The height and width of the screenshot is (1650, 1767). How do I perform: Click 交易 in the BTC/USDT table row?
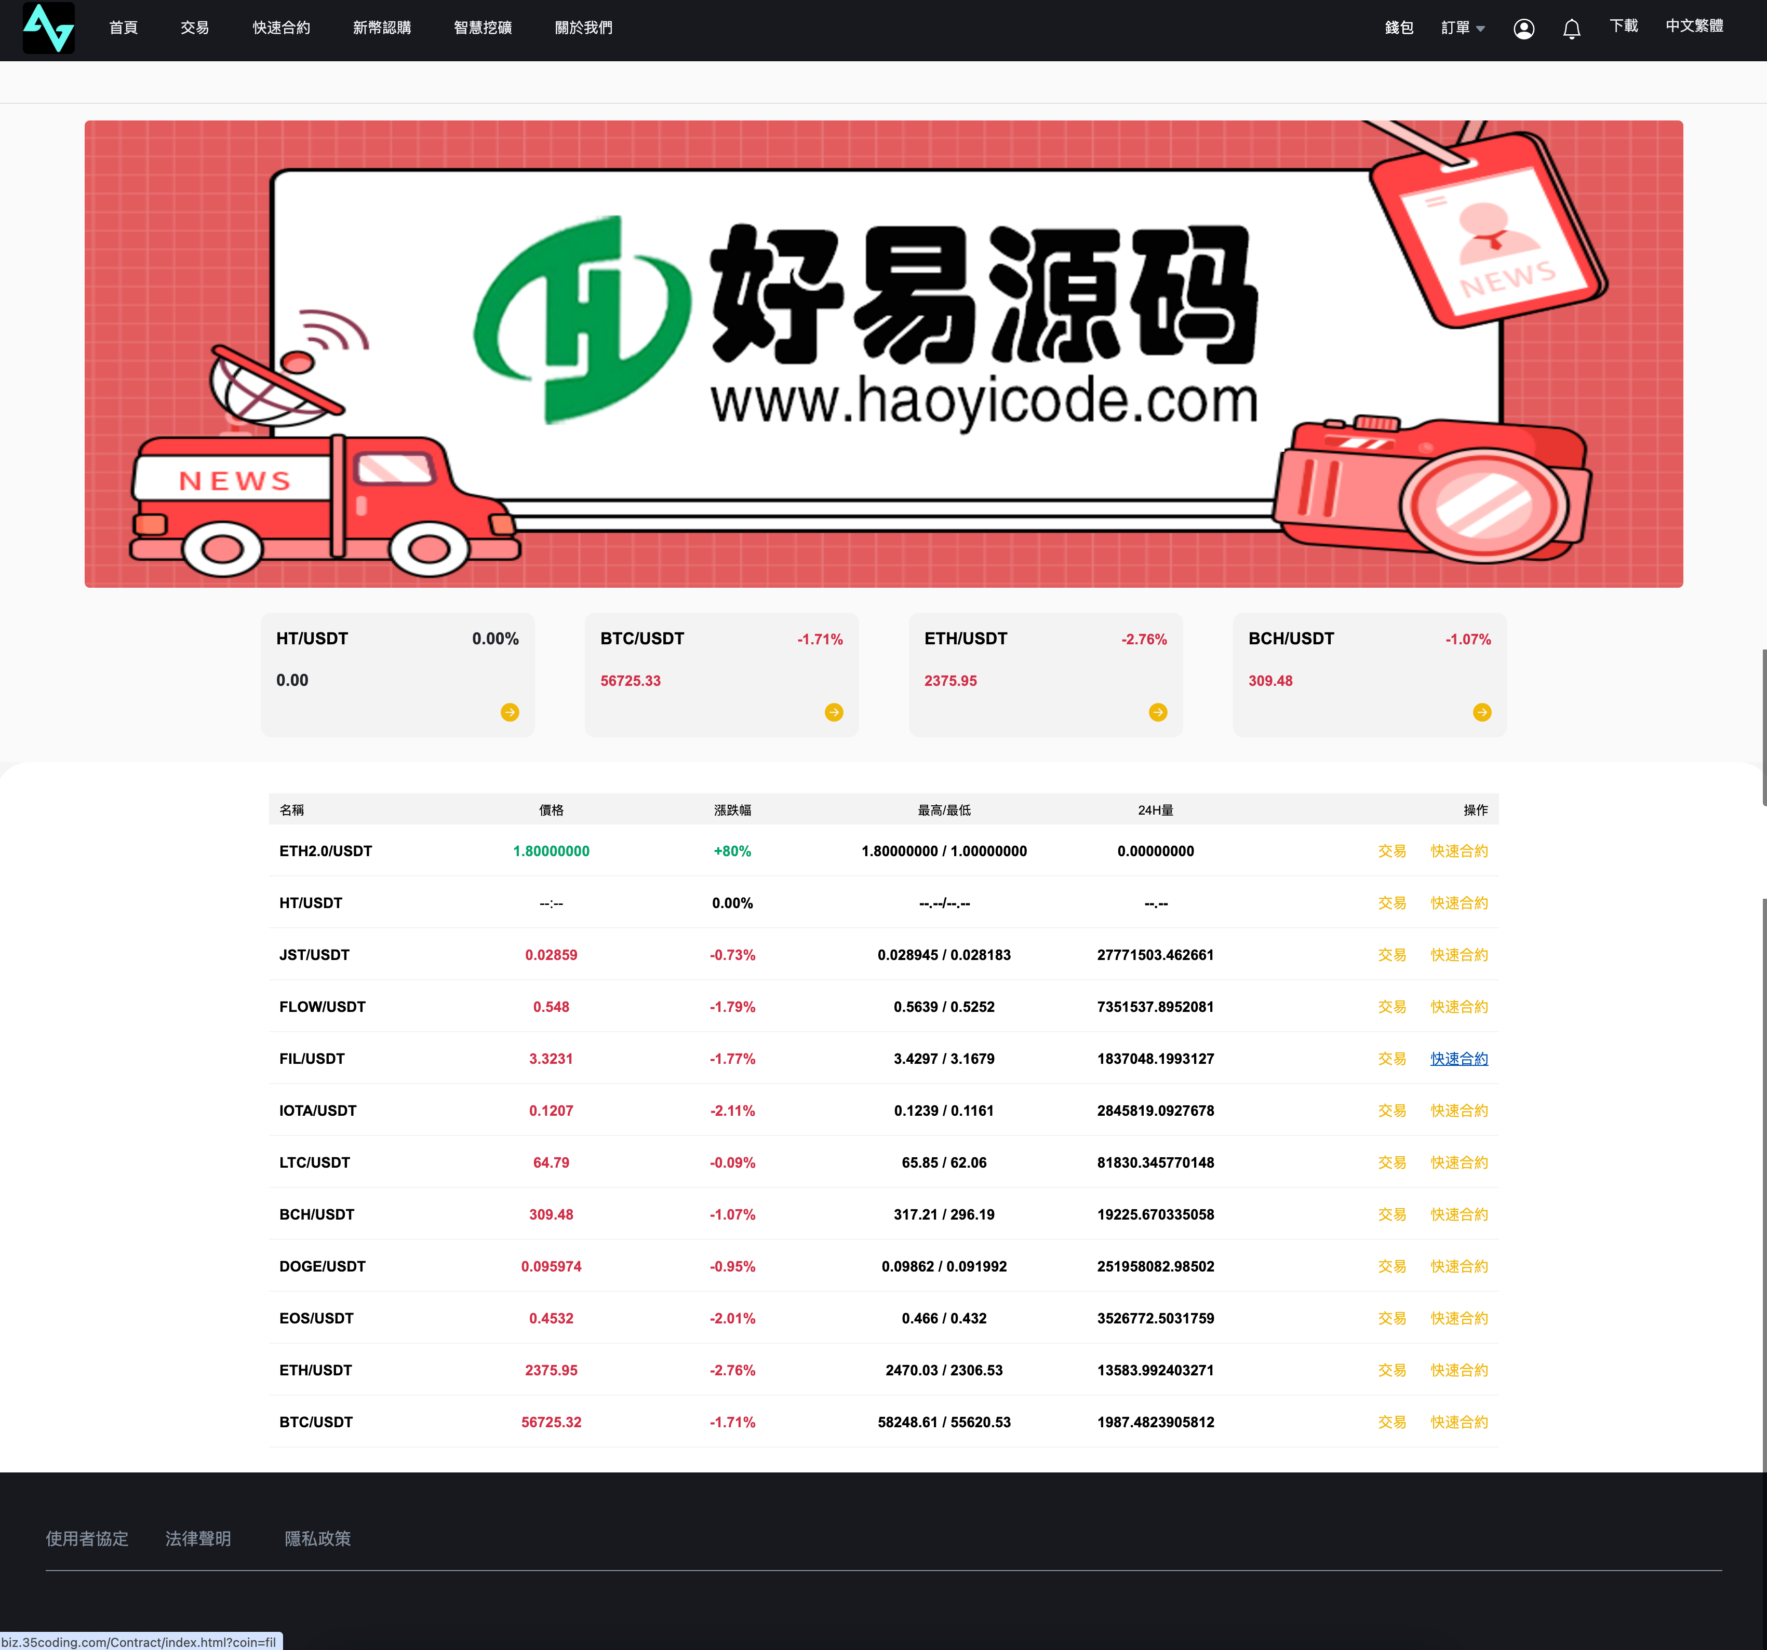(x=1392, y=1423)
